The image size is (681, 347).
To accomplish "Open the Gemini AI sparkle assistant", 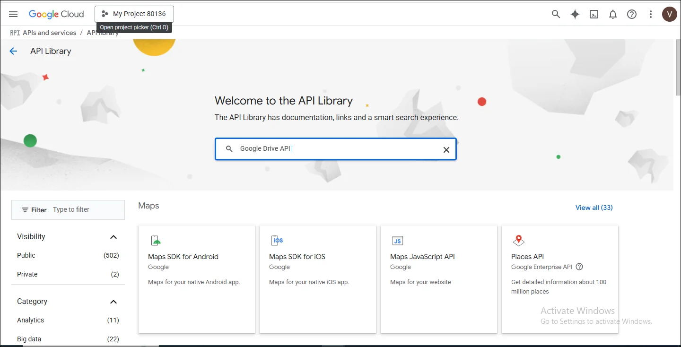I will tap(575, 14).
